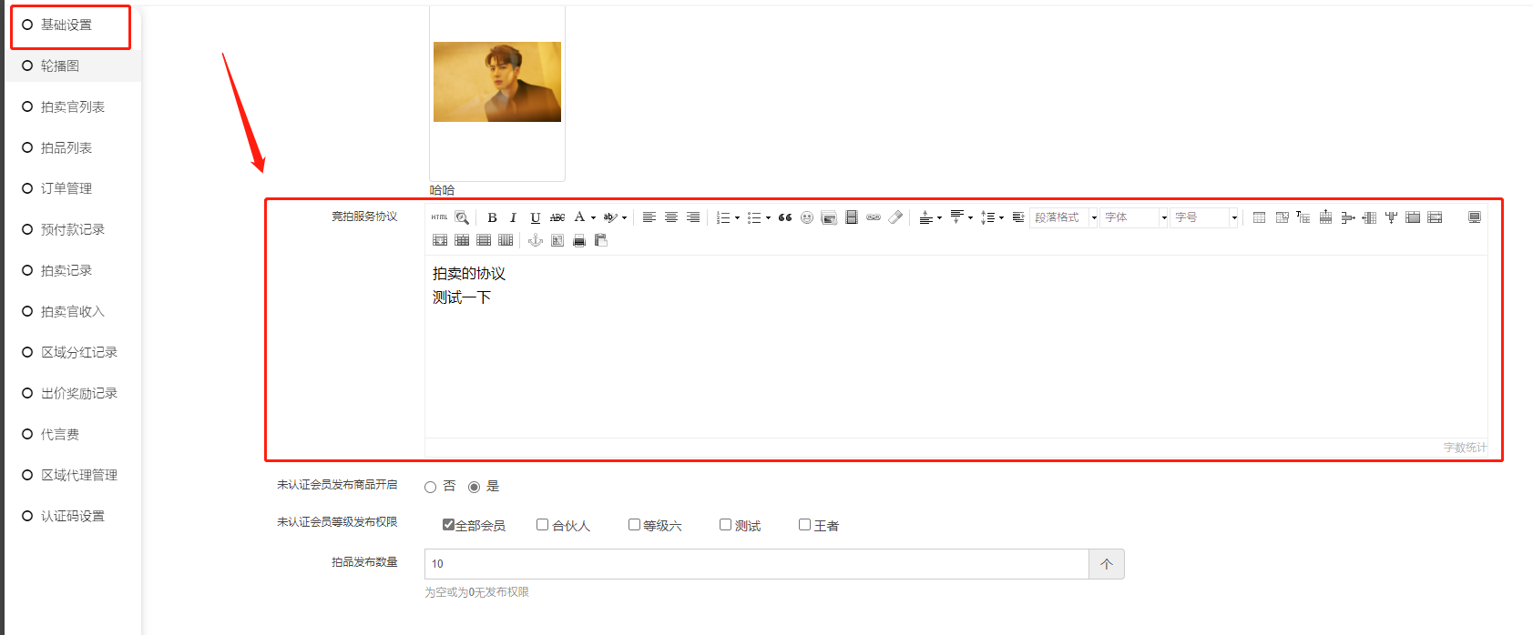Image resolution: width=1533 pixels, height=635 pixels.
Task: Open the 字体 font family dropdown
Action: 1134,217
